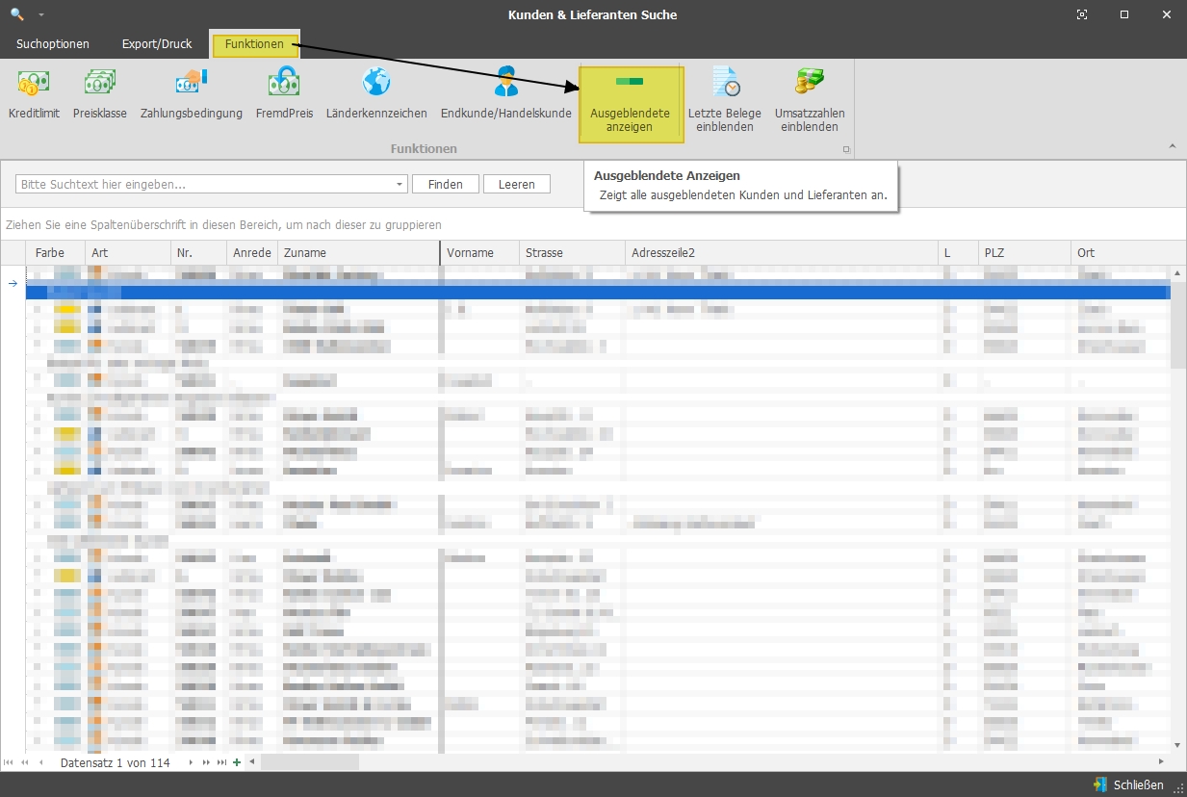
Task: Sort by the Farbe column header
Action: pos(56,252)
